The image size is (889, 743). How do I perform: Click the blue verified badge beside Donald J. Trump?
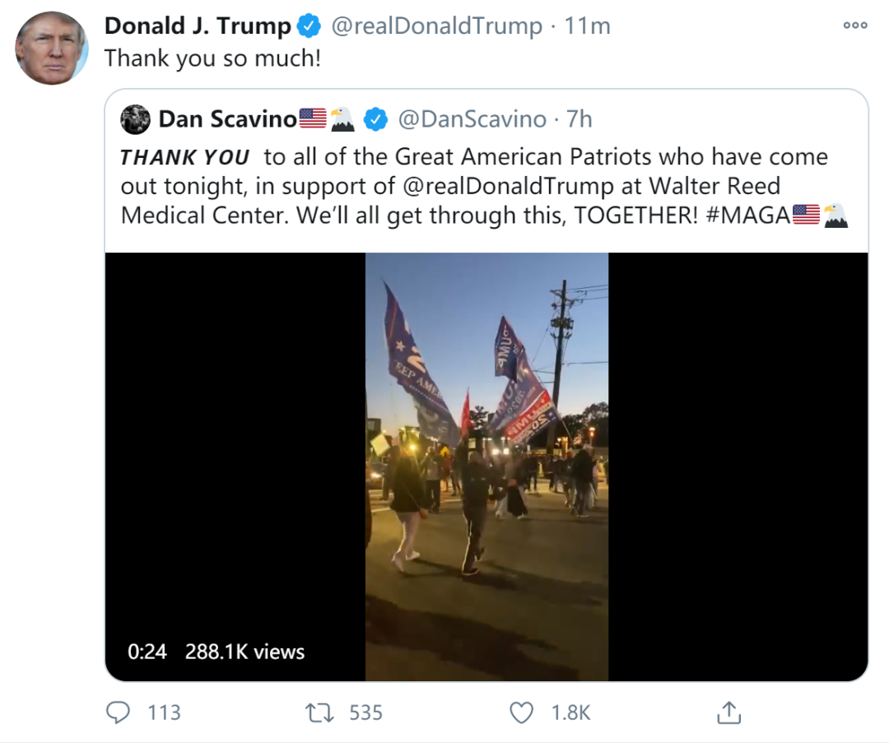310,26
